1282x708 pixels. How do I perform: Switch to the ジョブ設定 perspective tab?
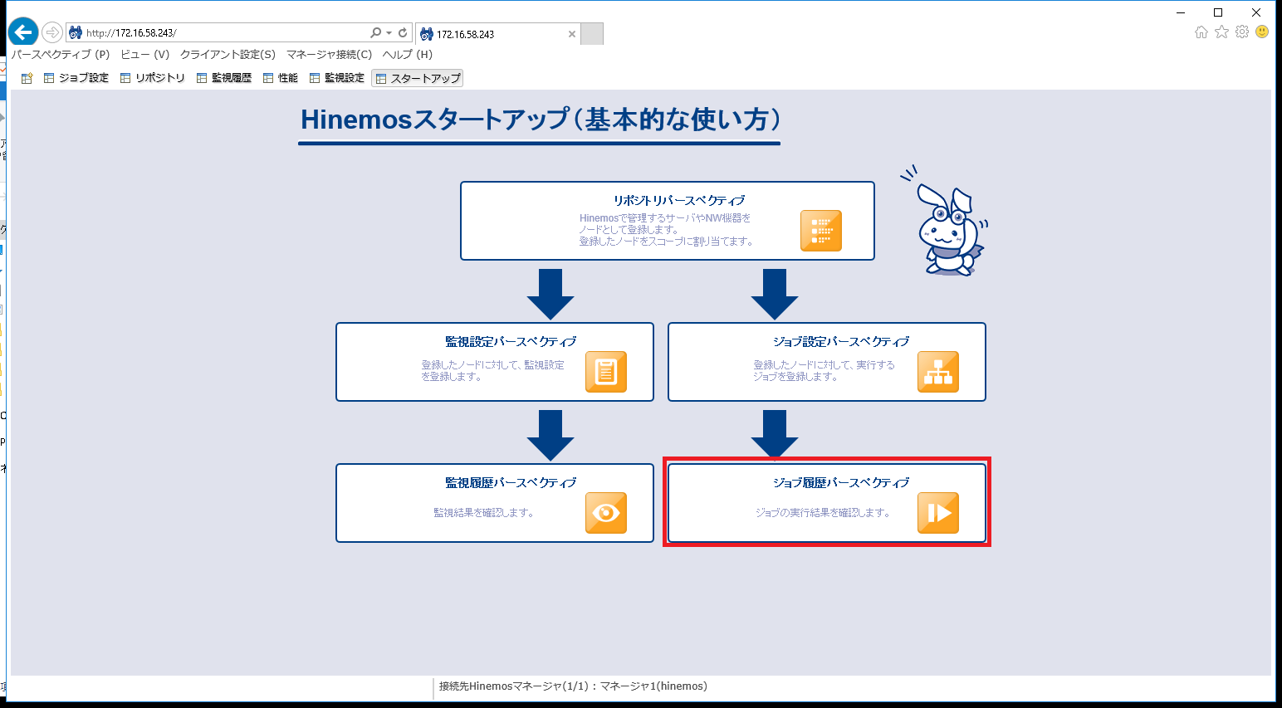tap(76, 78)
